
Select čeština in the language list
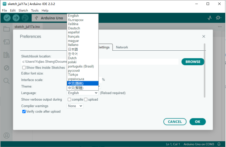click(x=83, y=24)
